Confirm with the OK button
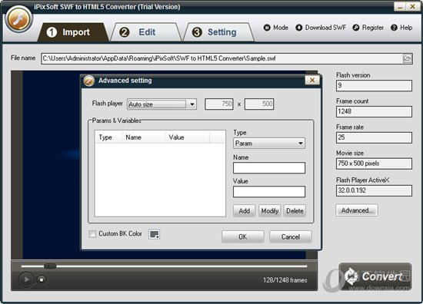 pyautogui.click(x=243, y=236)
